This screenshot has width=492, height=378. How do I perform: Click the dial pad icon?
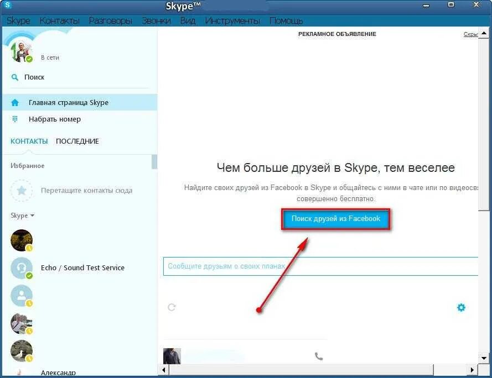(15, 119)
